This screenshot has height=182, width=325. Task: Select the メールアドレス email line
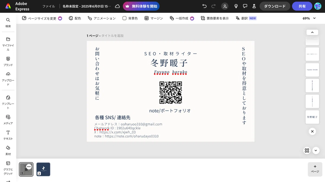[128, 124]
